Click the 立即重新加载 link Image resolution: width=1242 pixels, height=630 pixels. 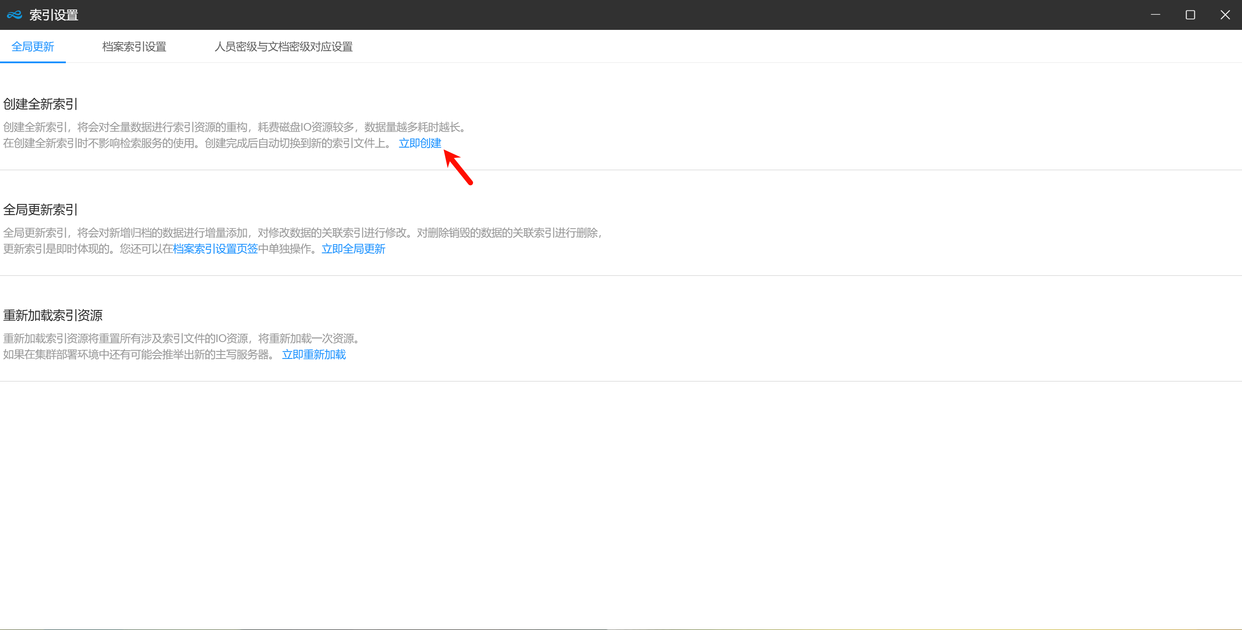313,355
